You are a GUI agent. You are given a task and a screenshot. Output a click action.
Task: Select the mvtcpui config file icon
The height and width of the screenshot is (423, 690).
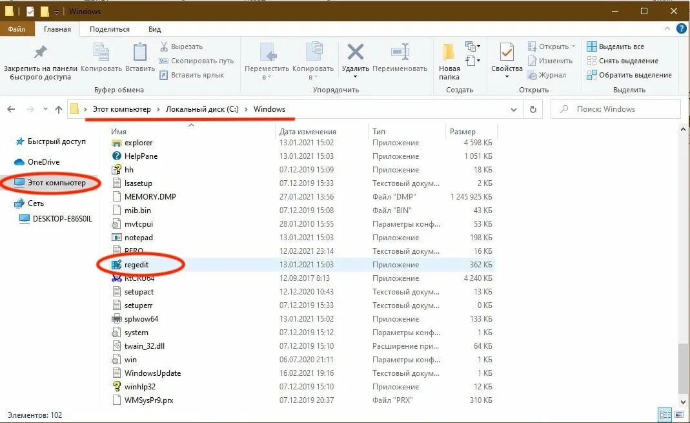pos(117,224)
